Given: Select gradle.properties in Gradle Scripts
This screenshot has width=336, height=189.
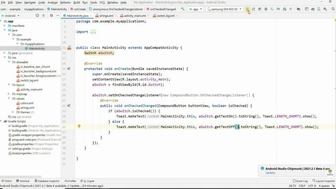Looking at the screenshot, I should pos(23,144).
